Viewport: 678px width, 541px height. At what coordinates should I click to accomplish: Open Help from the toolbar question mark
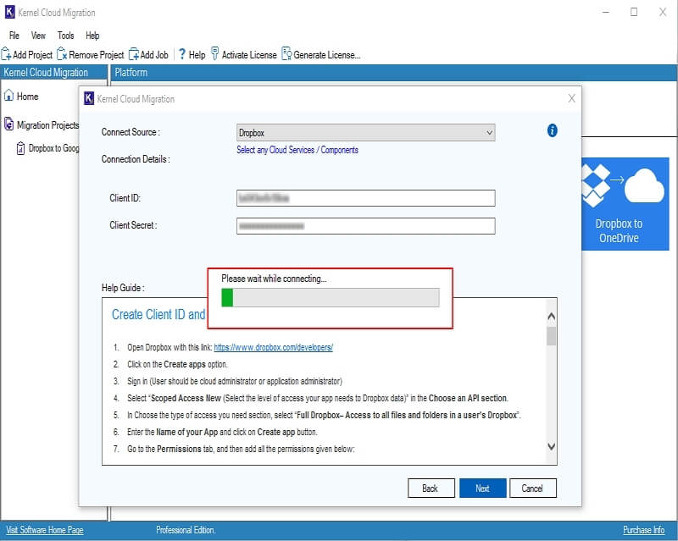pyautogui.click(x=182, y=54)
